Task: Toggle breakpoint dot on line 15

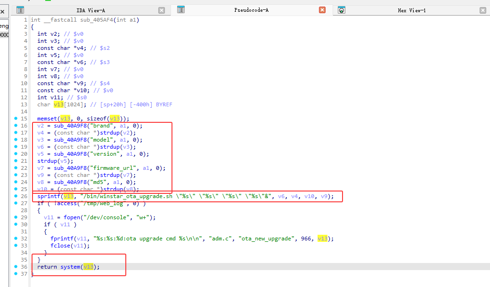Action: [16, 119]
